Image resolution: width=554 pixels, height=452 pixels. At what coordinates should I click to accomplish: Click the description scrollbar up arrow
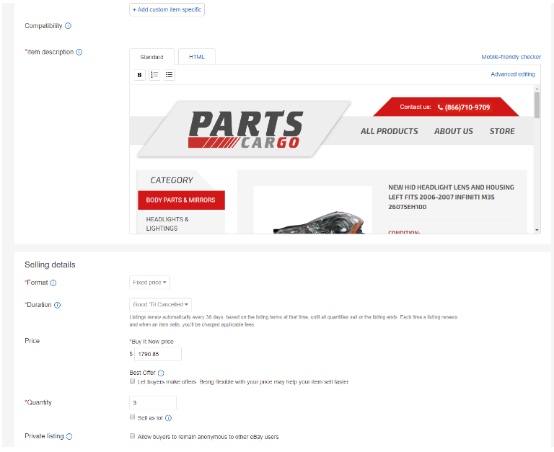[x=537, y=89]
